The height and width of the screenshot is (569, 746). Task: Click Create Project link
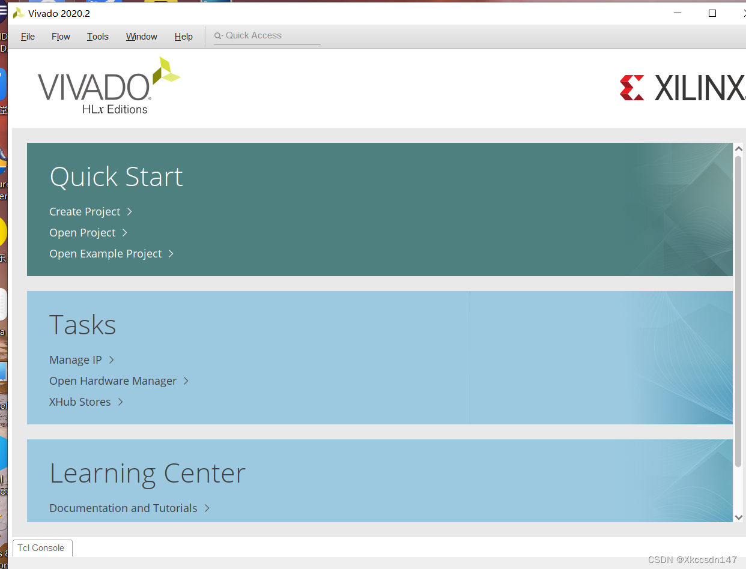pos(85,212)
